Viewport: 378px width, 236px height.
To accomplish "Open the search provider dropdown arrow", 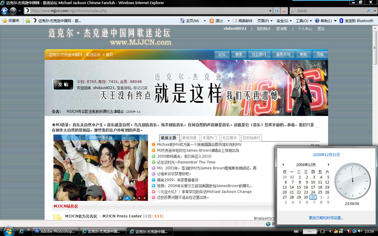I will pos(375,11).
